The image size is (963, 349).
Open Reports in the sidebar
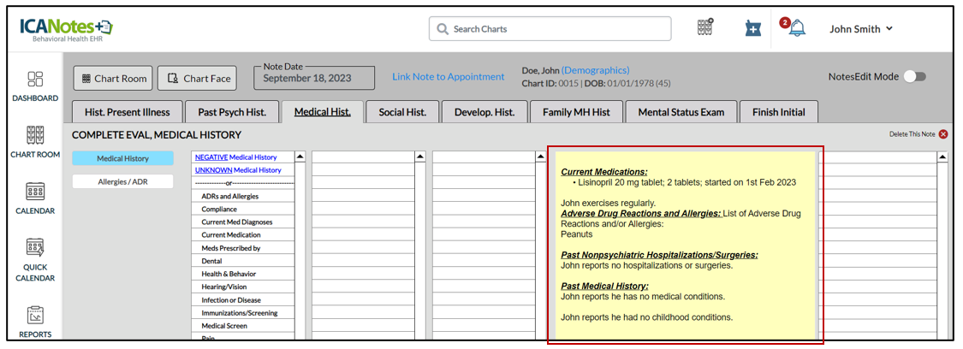pos(35,321)
